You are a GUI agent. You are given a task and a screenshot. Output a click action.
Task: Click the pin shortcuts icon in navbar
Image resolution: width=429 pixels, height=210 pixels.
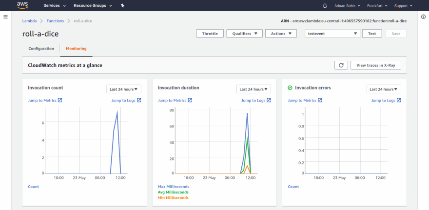point(122,6)
